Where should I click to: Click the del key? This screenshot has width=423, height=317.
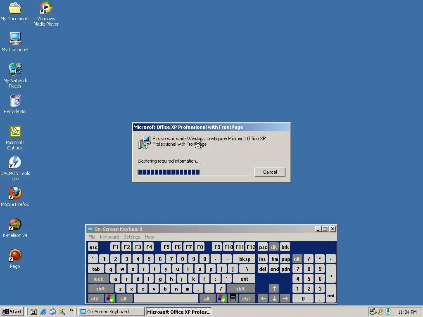263,269
